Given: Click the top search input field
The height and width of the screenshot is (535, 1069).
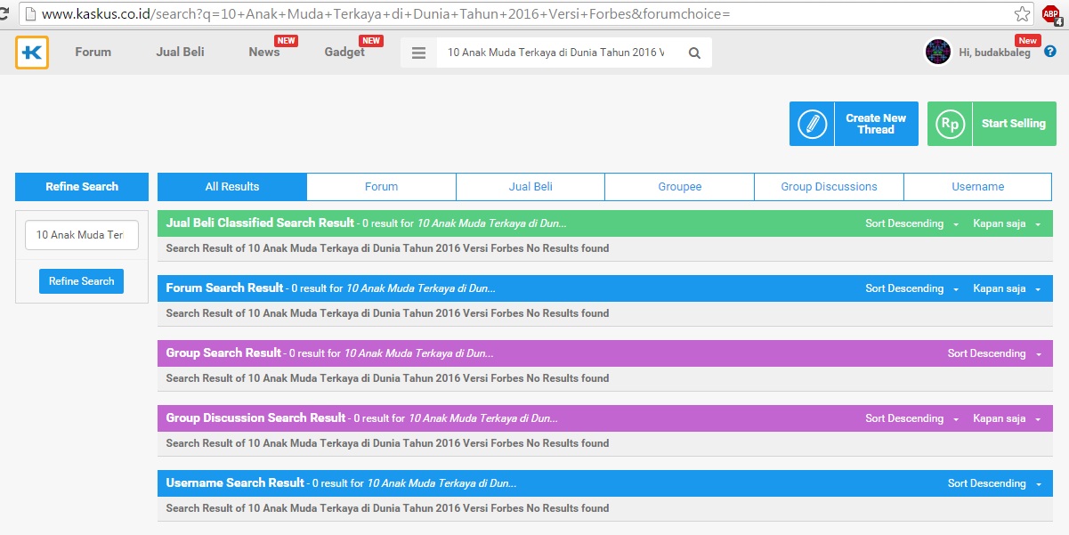Looking at the screenshot, I should pos(556,53).
